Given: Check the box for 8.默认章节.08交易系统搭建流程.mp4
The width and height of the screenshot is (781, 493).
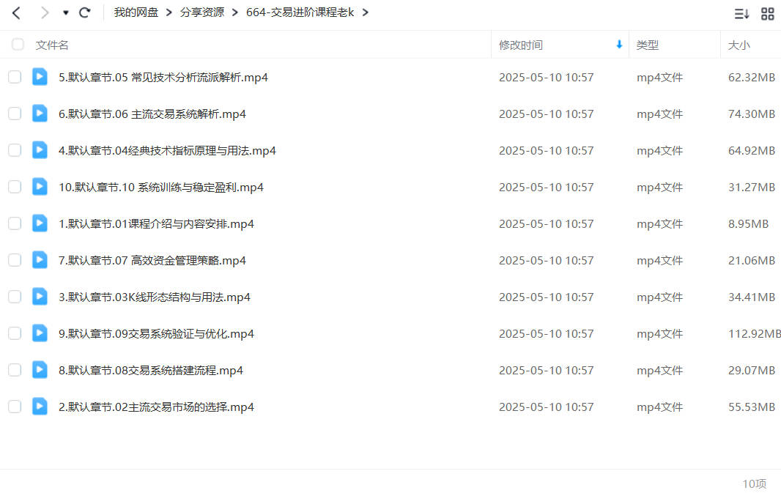Looking at the screenshot, I should coord(15,370).
